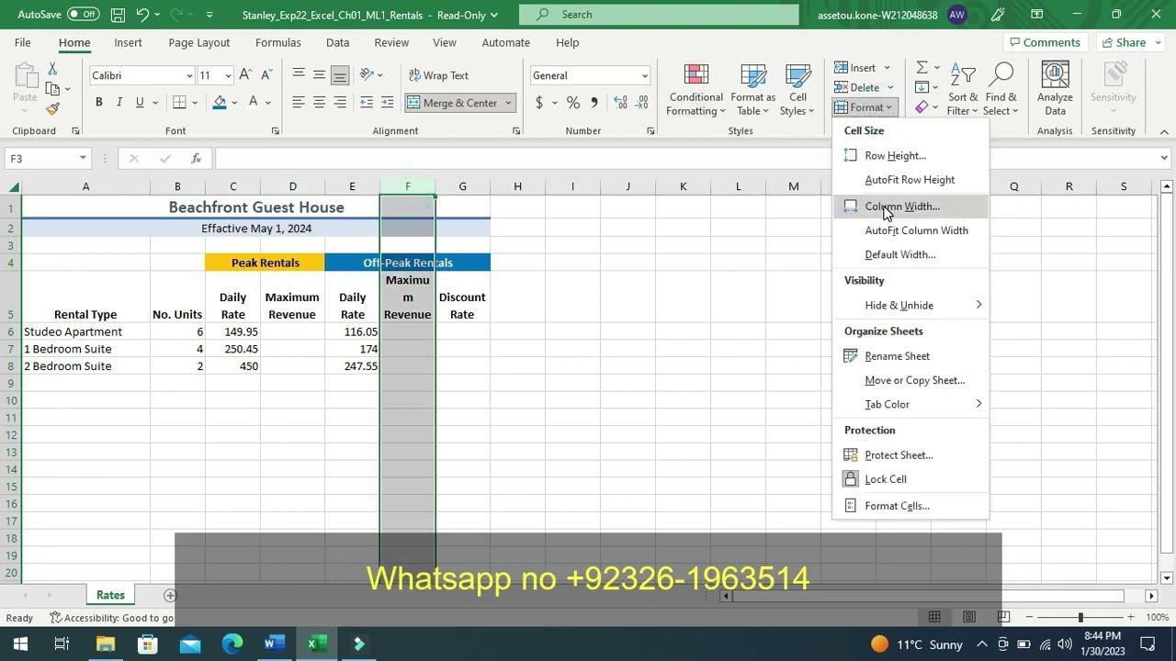The height and width of the screenshot is (661, 1176).
Task: Click the Orientation text angle icon
Action: [x=367, y=75]
